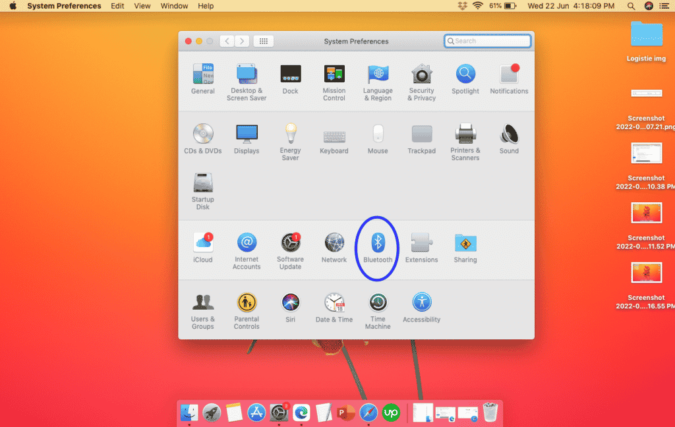675x427 pixels.
Task: Open the Bluetooth preference pane
Action: coord(378,248)
